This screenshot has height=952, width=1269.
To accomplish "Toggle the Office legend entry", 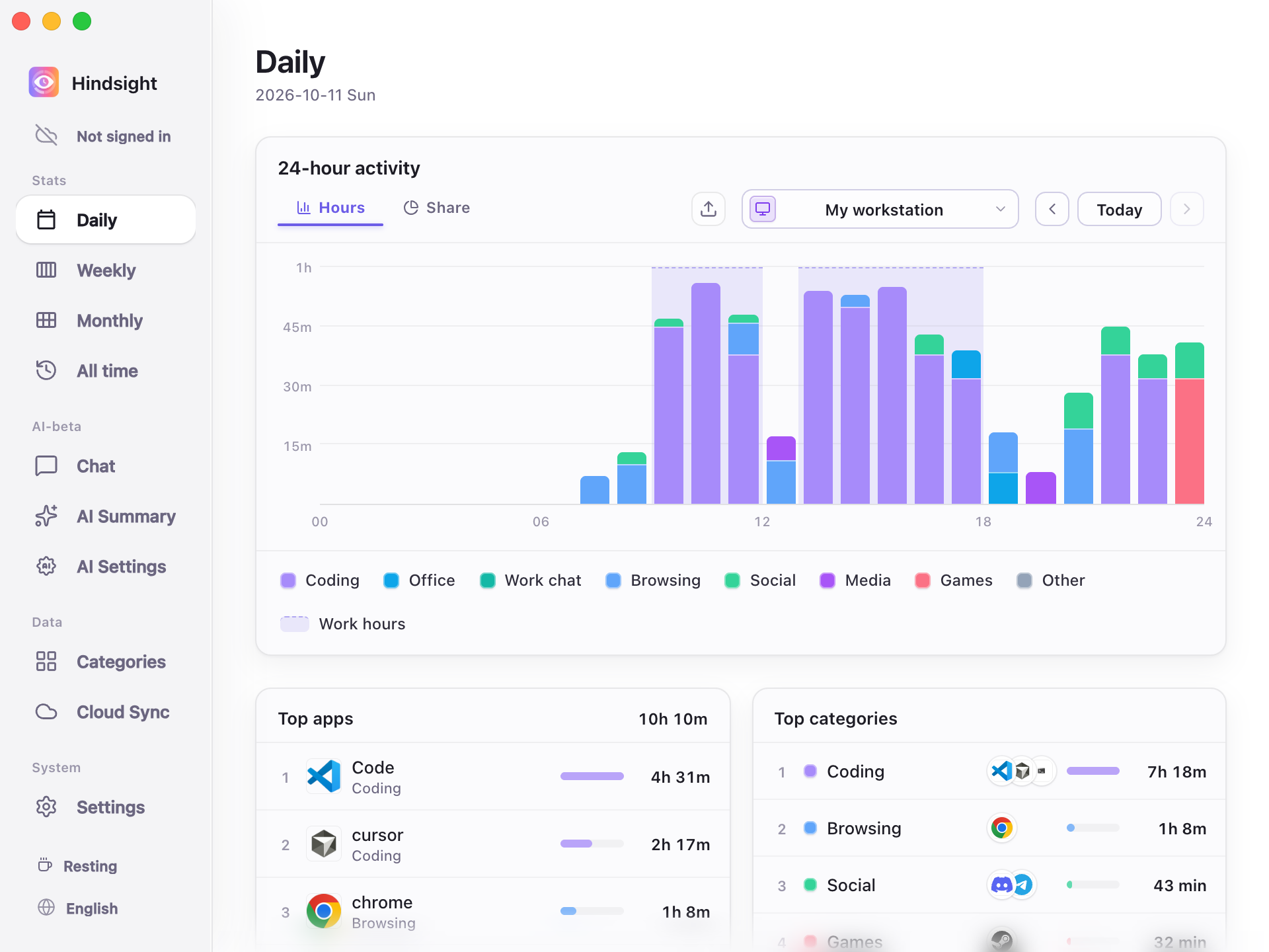I will [419, 580].
